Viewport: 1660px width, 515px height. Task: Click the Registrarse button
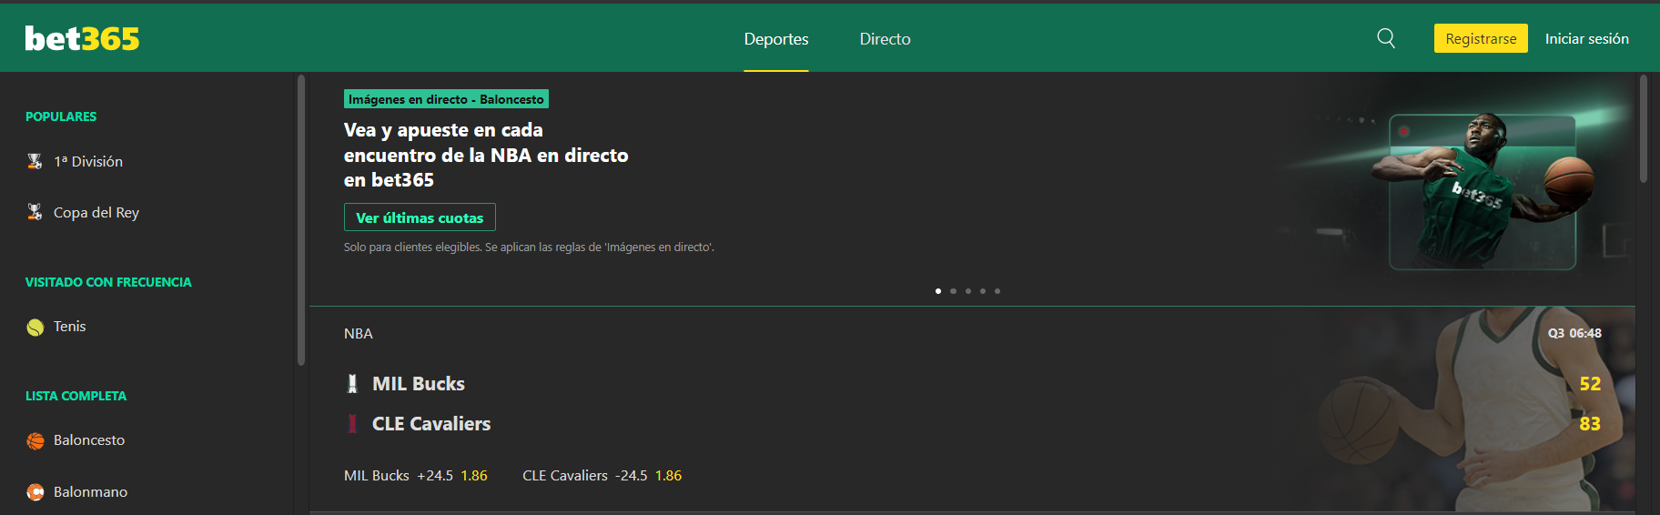(x=1481, y=38)
